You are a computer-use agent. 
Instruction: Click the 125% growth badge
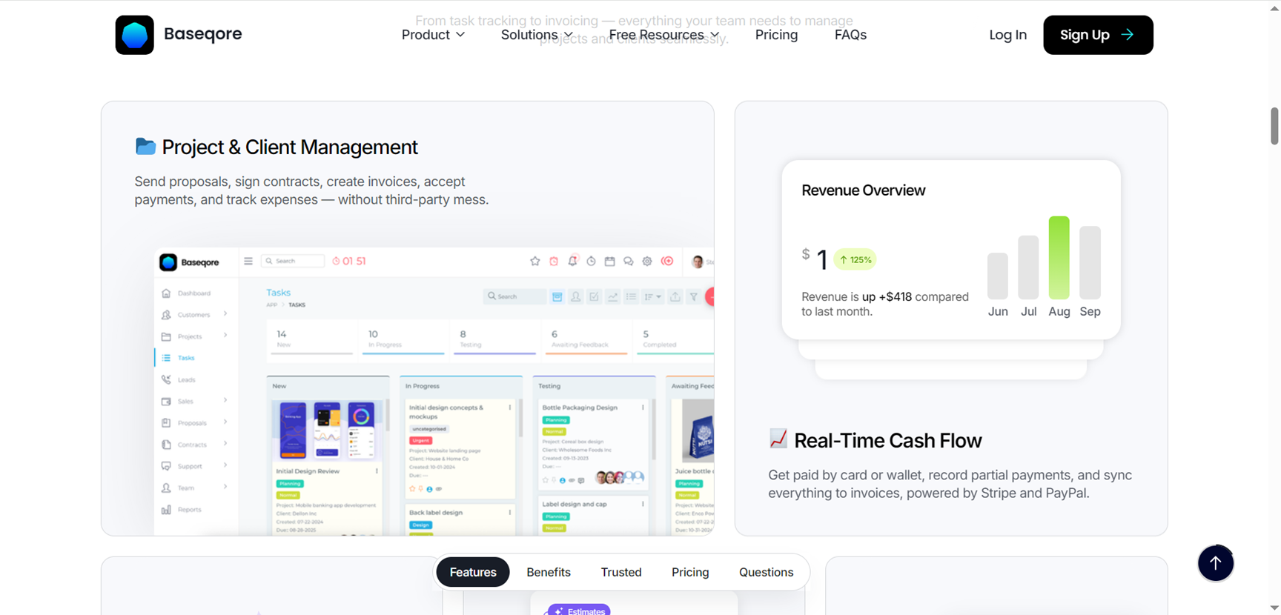click(x=855, y=259)
